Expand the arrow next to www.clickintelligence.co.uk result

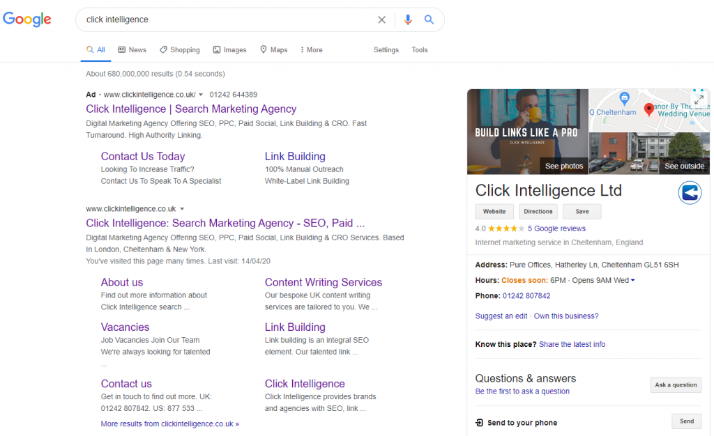tap(181, 208)
